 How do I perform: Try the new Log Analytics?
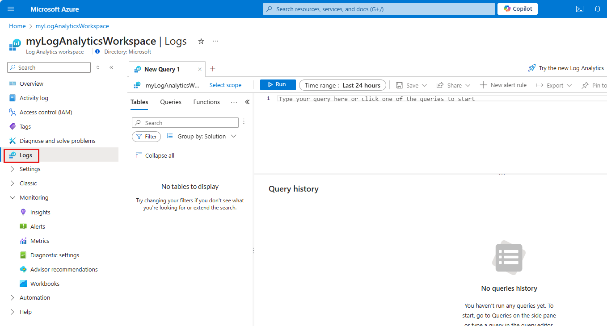point(566,68)
